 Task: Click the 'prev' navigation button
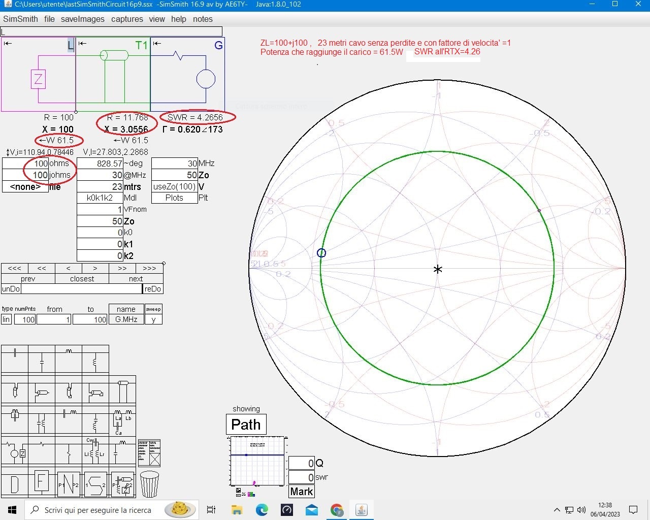pyautogui.click(x=28, y=279)
